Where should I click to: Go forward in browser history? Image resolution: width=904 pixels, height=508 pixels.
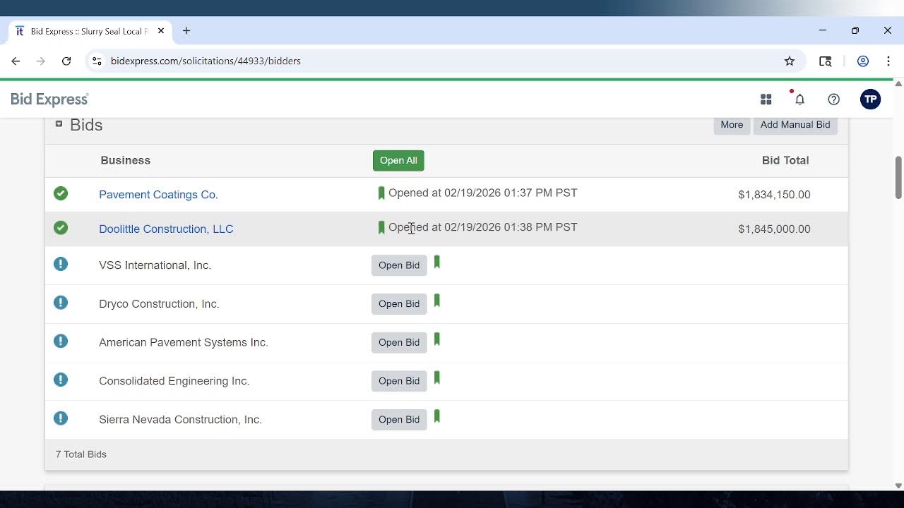pos(41,61)
